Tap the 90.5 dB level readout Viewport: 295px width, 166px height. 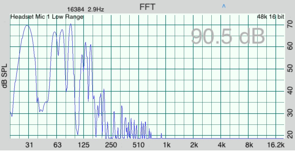(x=228, y=36)
